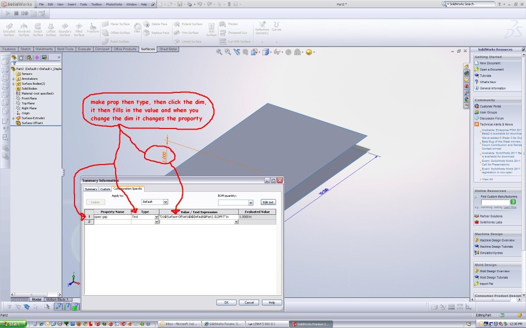Screen dimensions: 526x328
Task: Click the Fillet tool in ribbon
Action: tap(137, 28)
